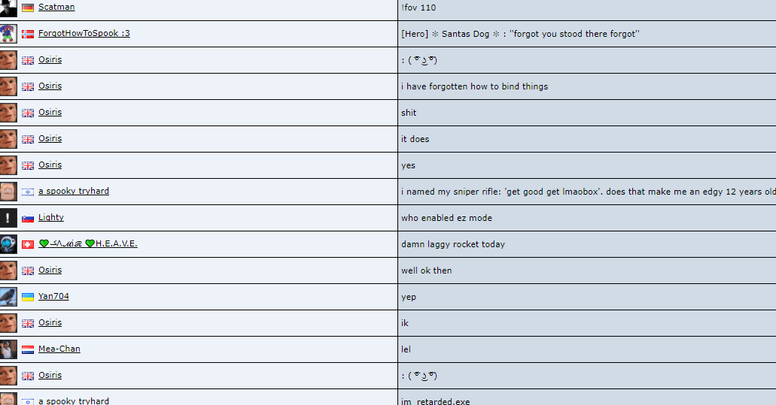
Task: Click the German flag beside Scatman
Action: pyautogui.click(x=28, y=8)
